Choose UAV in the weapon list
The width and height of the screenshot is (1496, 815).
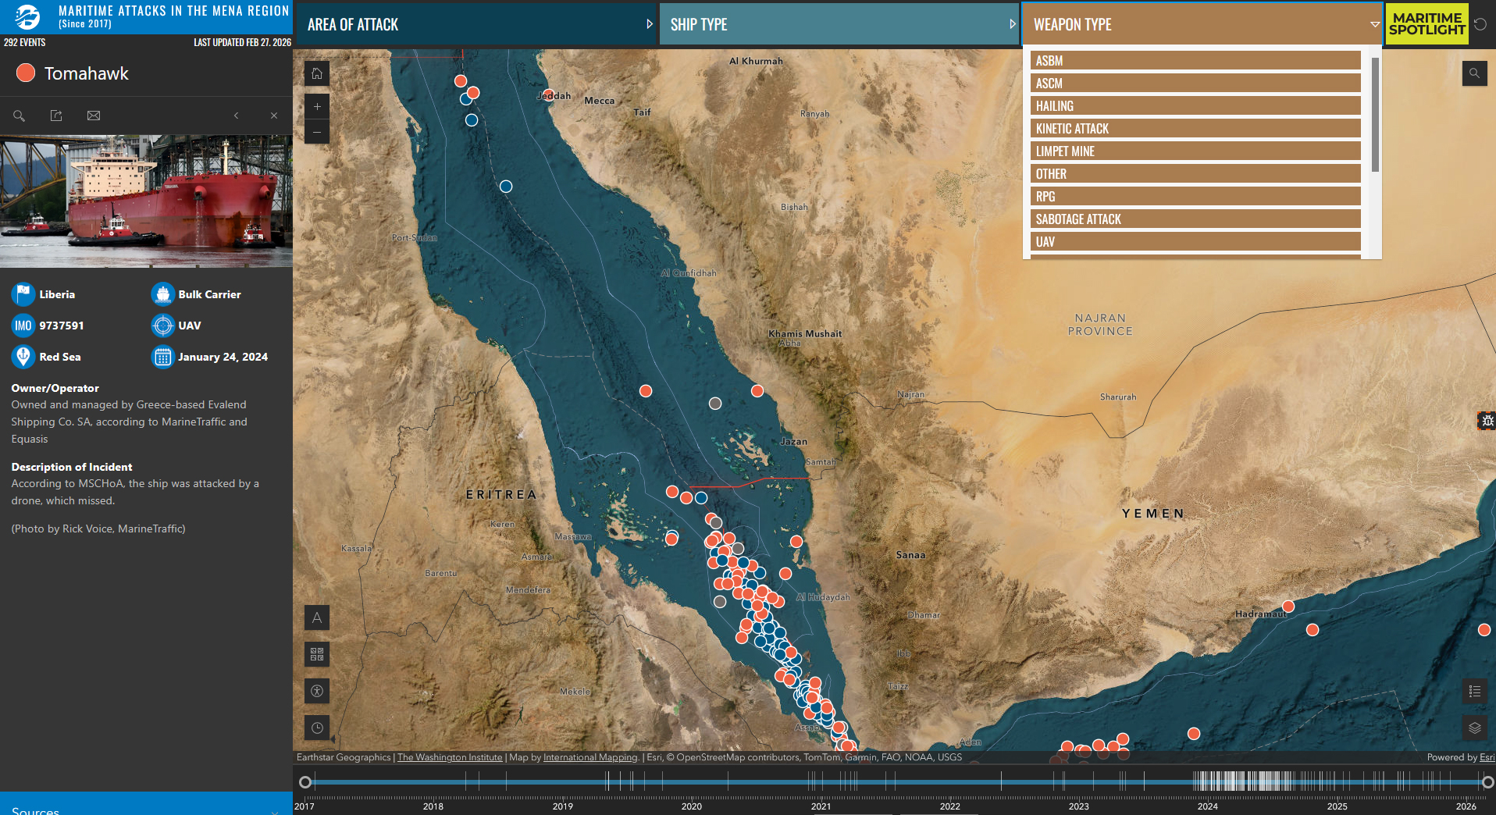click(x=1195, y=242)
